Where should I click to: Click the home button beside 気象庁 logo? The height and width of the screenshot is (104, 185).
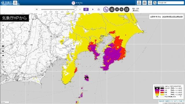(15, 3)
